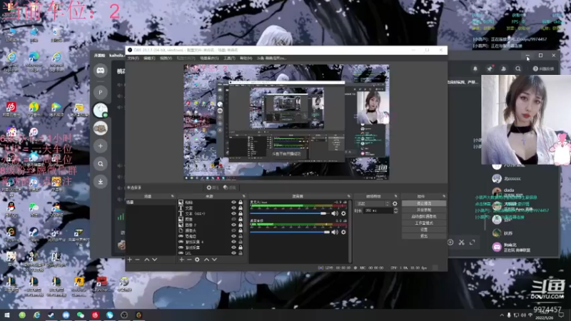571x321 pixels.
Task: Click the 启动虚拟摄像机 button
Action: click(424, 217)
